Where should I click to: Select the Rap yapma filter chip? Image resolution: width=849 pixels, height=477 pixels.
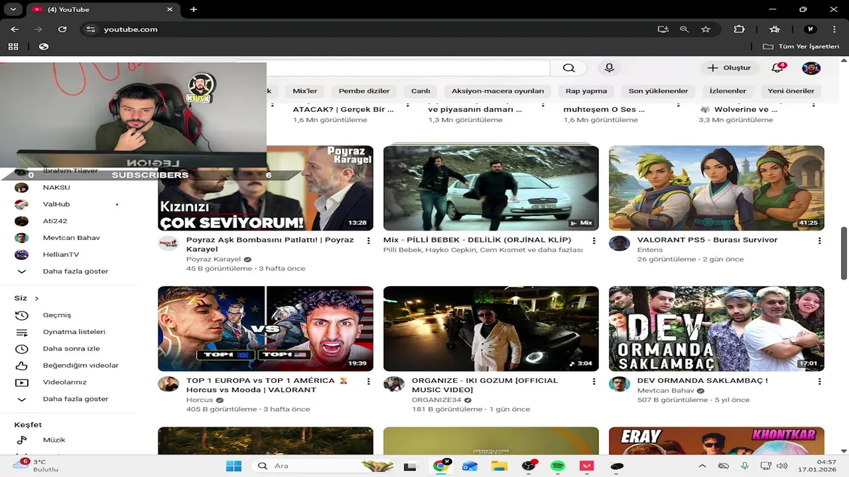tap(586, 91)
